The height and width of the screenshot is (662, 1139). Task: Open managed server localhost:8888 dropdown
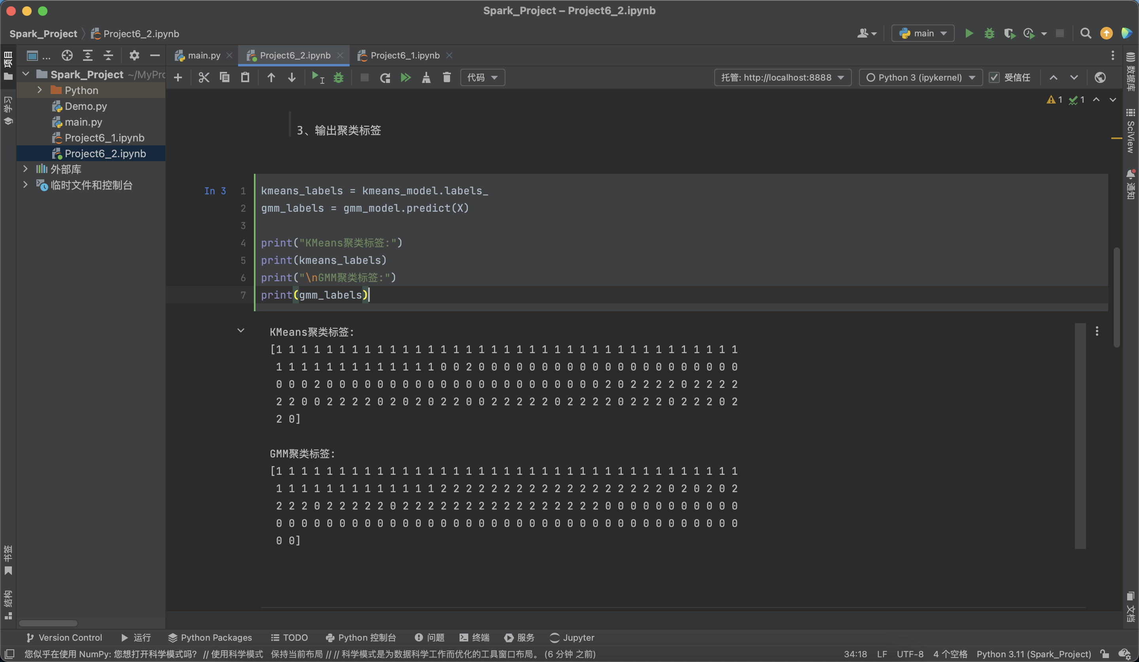[782, 78]
